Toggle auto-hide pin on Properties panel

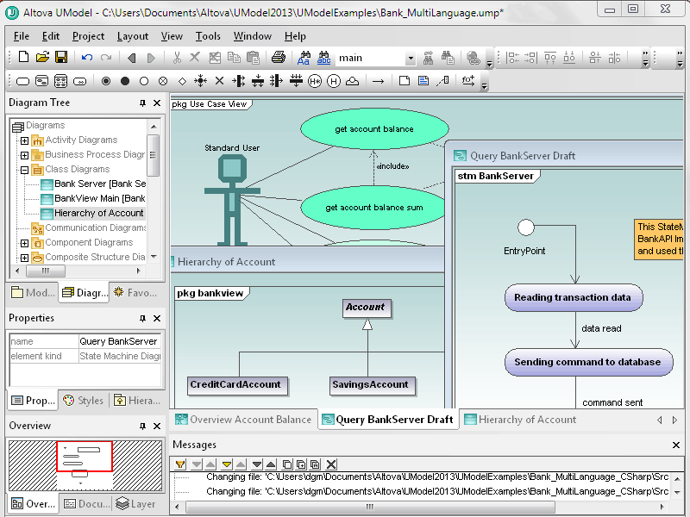pos(143,318)
